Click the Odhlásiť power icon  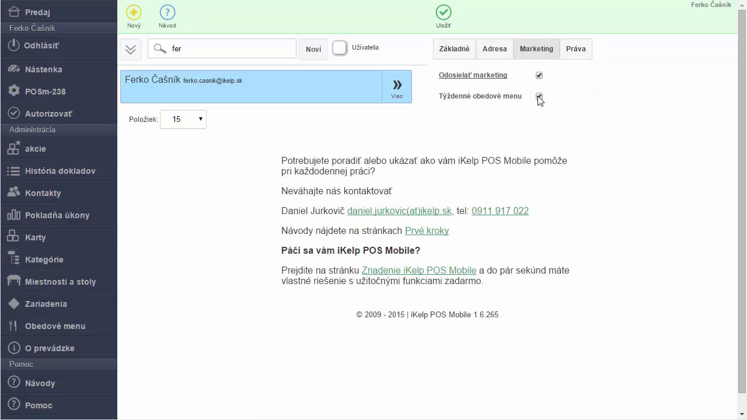tap(14, 45)
